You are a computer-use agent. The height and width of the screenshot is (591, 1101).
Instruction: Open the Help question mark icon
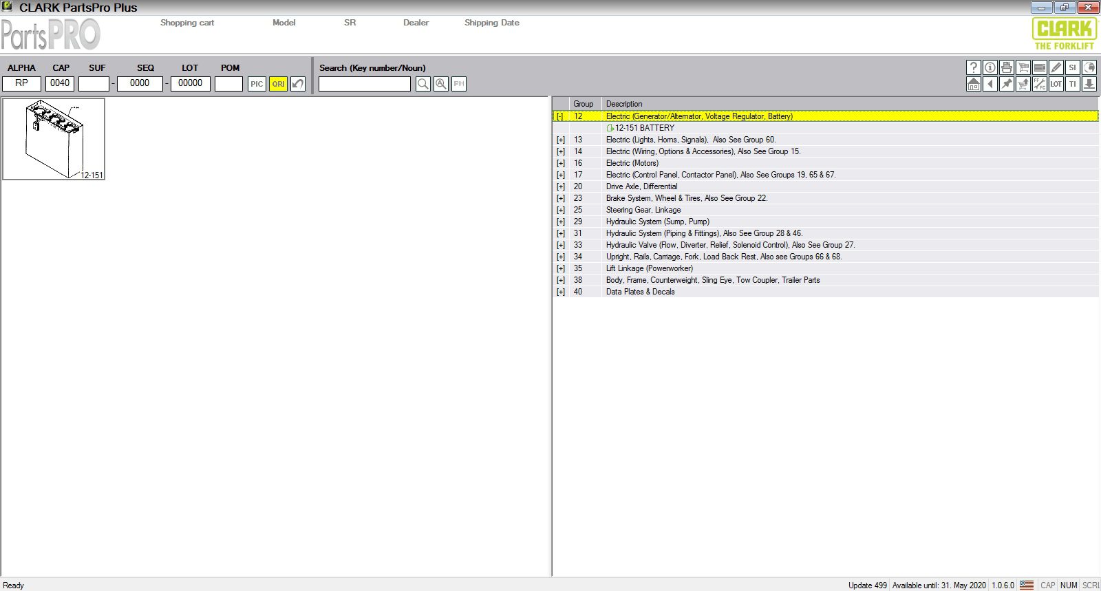tap(974, 67)
